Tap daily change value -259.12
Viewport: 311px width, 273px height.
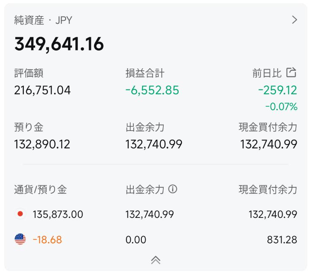click(x=278, y=90)
